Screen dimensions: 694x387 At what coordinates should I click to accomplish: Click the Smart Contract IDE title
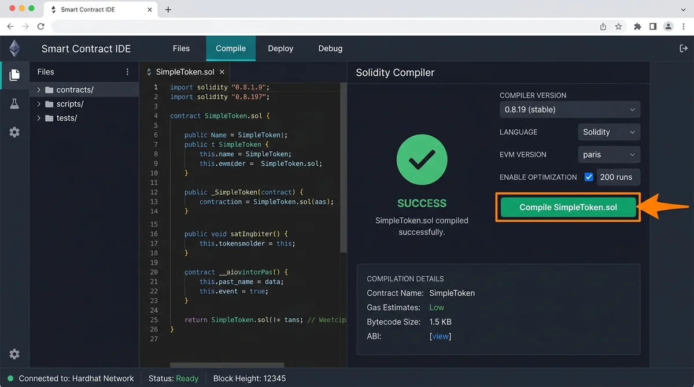point(86,49)
